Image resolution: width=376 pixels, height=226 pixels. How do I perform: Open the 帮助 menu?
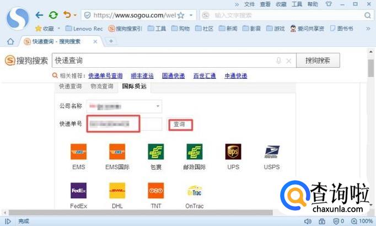pyautogui.click(x=313, y=4)
